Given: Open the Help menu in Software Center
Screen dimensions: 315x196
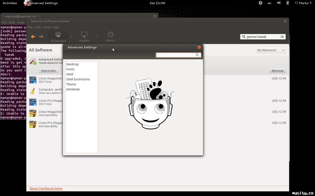Looking at the screenshot, I should (x=56, y=27).
